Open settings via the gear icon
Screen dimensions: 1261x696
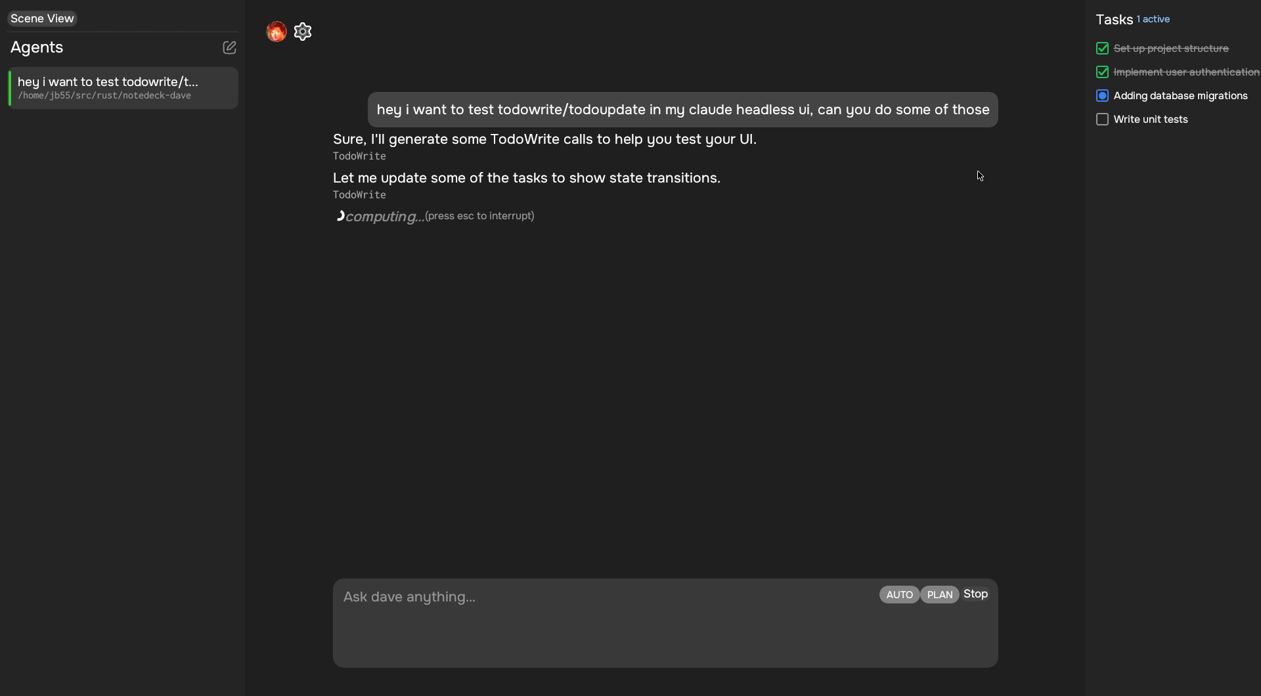coord(302,32)
